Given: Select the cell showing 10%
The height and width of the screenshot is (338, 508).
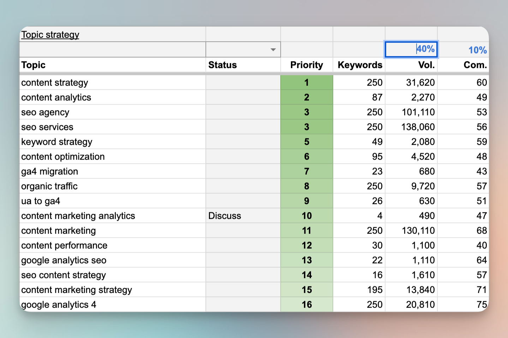Looking at the screenshot, I should (x=477, y=50).
